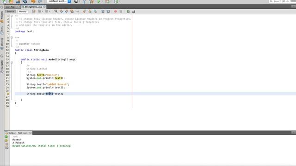Run the project with green arrow

99,1
